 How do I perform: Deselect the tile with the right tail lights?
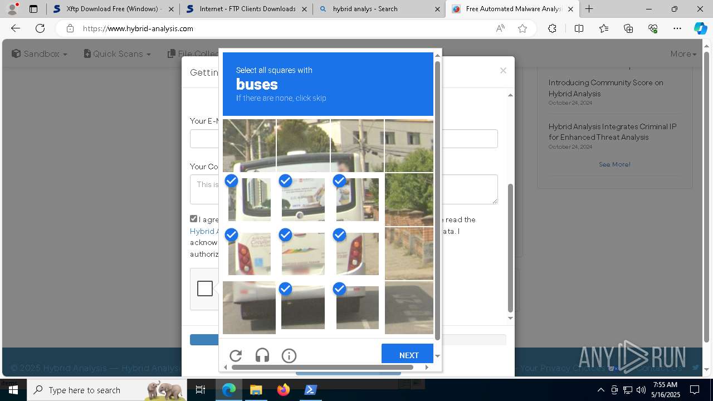pyautogui.click(x=357, y=253)
